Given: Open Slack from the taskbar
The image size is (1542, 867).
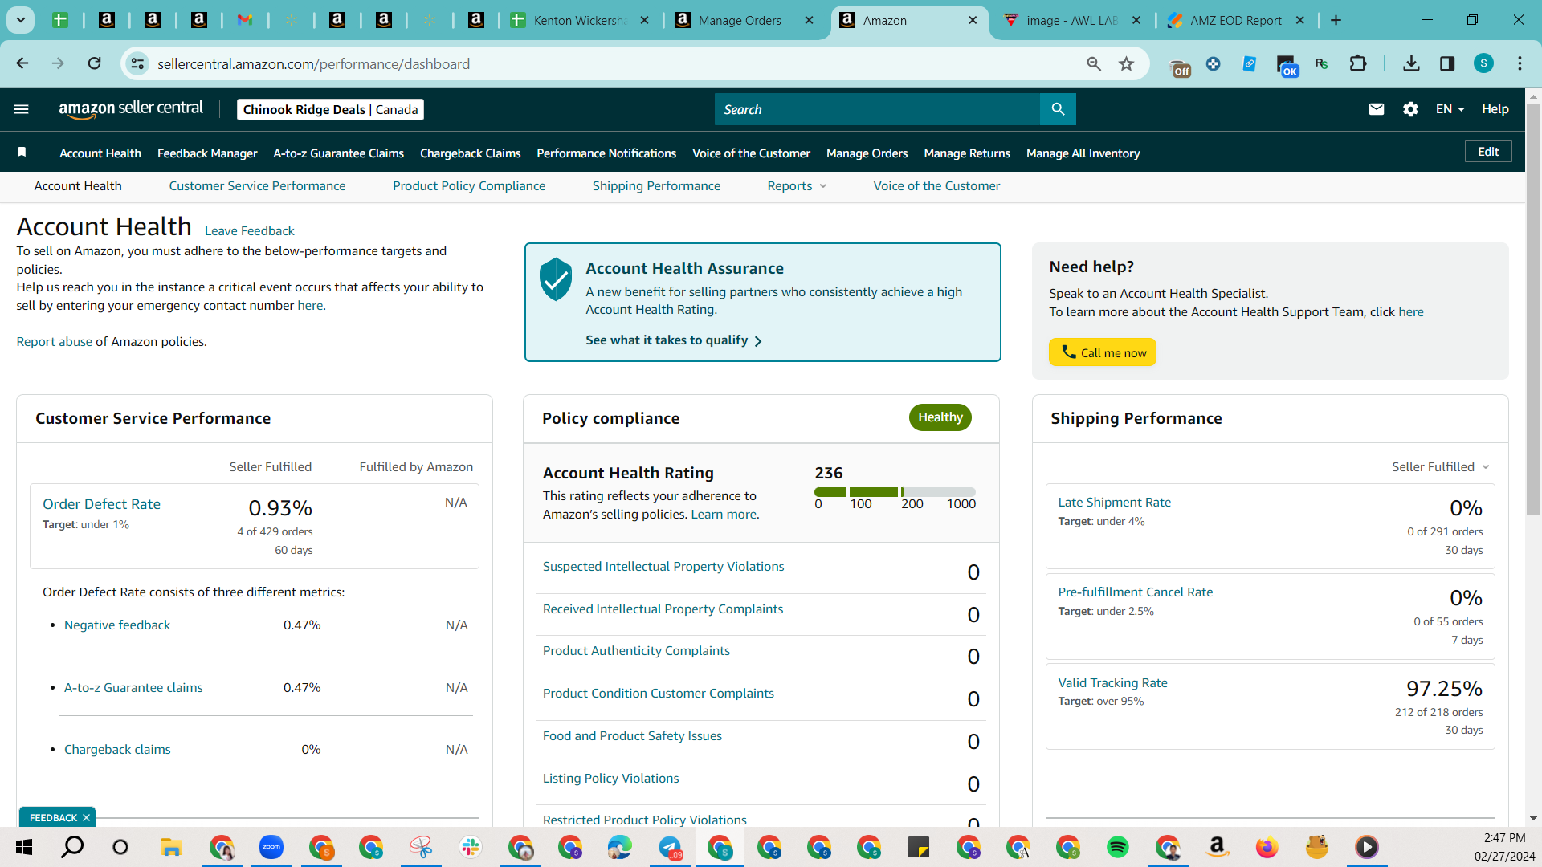Looking at the screenshot, I should click(471, 847).
